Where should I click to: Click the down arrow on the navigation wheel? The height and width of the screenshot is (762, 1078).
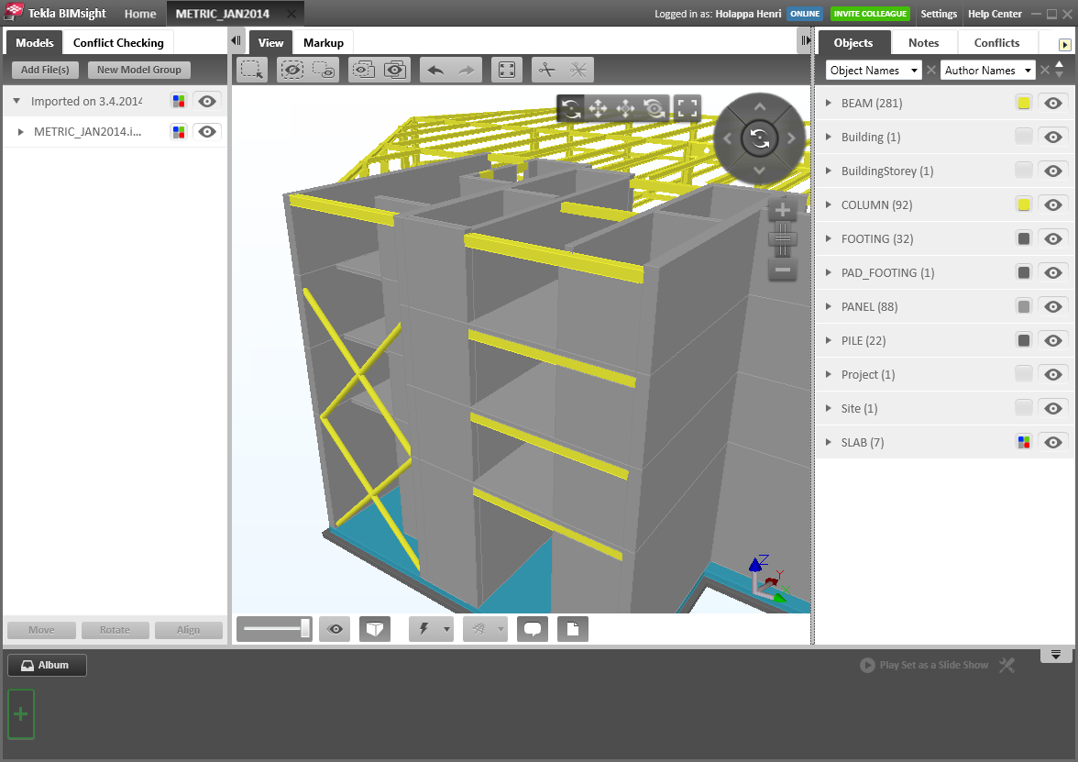759,170
